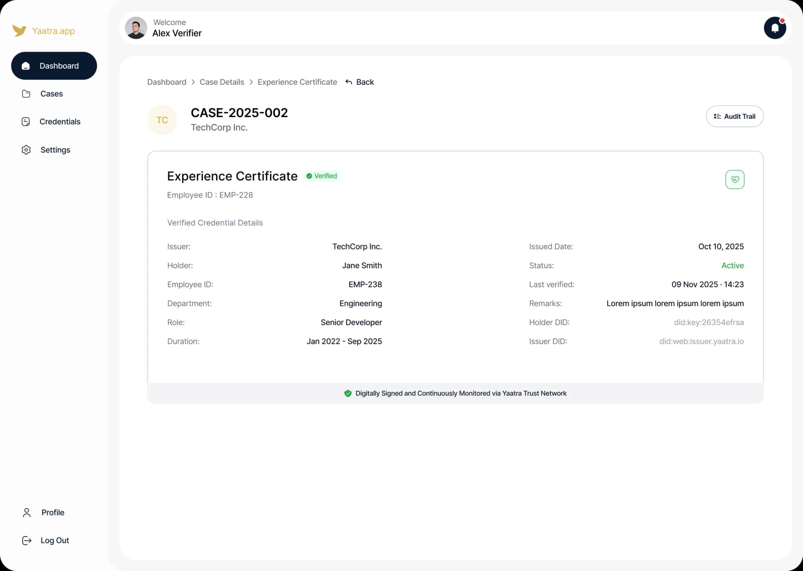
Task: Click the Issued Date value Oct 10, 2025
Action: tap(721, 247)
